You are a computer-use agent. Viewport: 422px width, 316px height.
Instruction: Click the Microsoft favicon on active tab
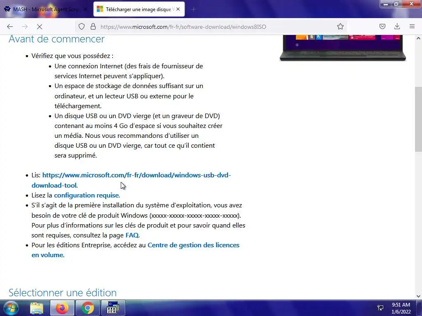coord(100,9)
